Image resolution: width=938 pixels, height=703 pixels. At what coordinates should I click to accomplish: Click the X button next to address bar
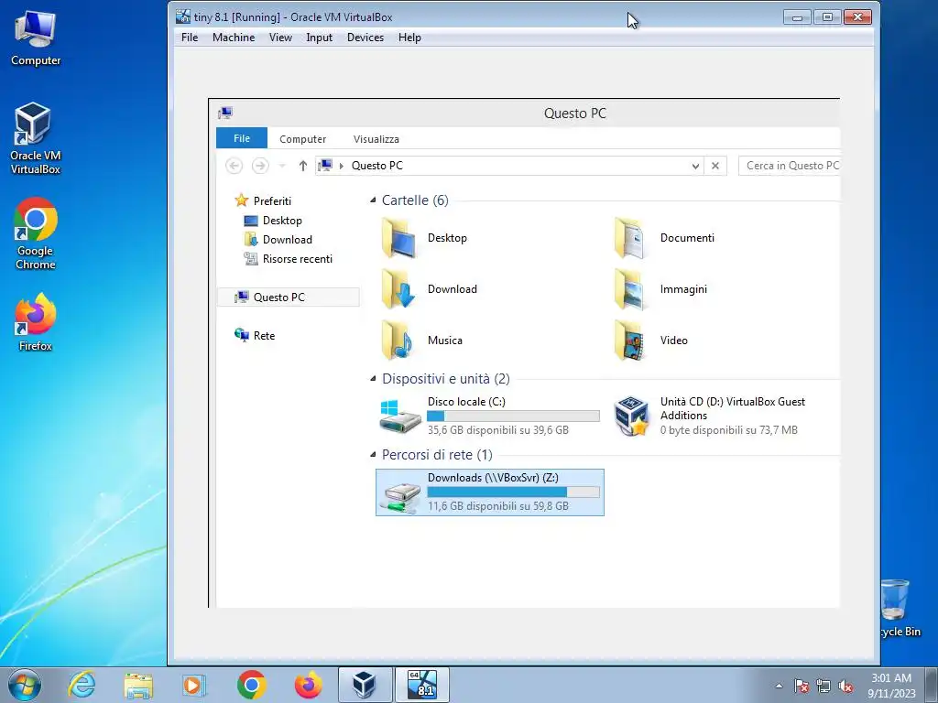(715, 166)
